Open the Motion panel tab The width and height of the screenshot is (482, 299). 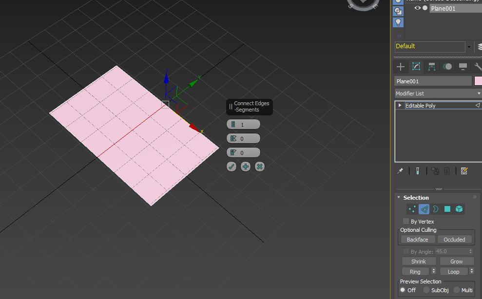coord(447,67)
